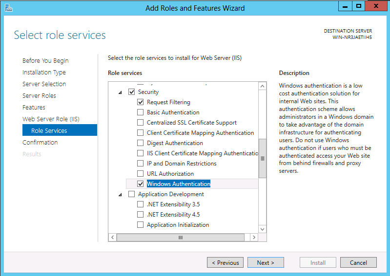Check the URL Authorization box
390x276 pixels.
pos(140,174)
